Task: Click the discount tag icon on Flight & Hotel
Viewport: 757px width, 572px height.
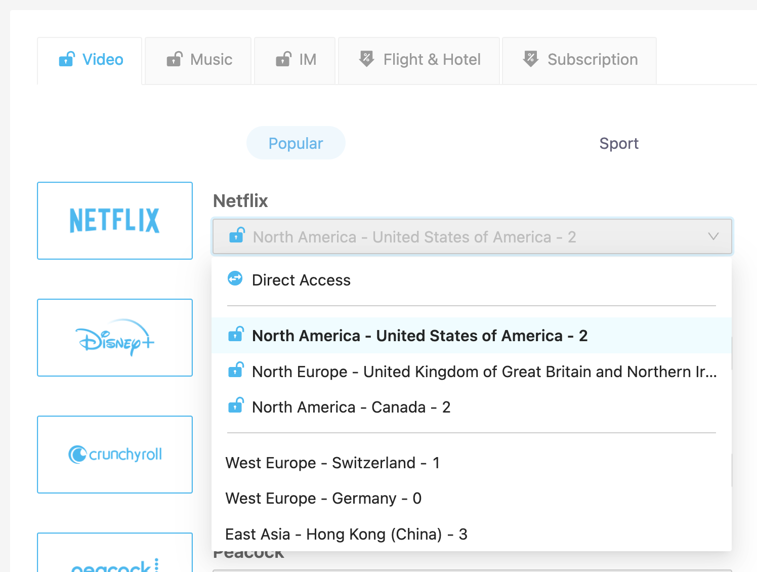Action: (366, 59)
